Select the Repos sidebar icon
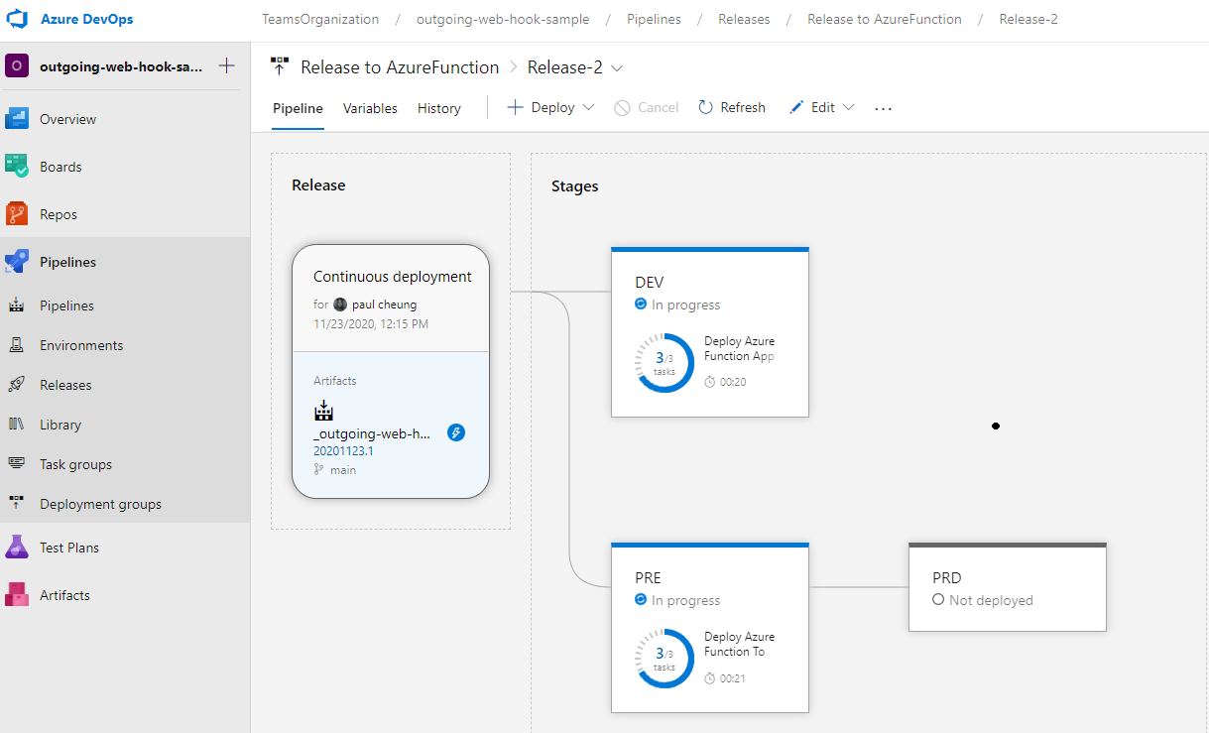Screen dimensions: 1209x733 [x=20, y=213]
